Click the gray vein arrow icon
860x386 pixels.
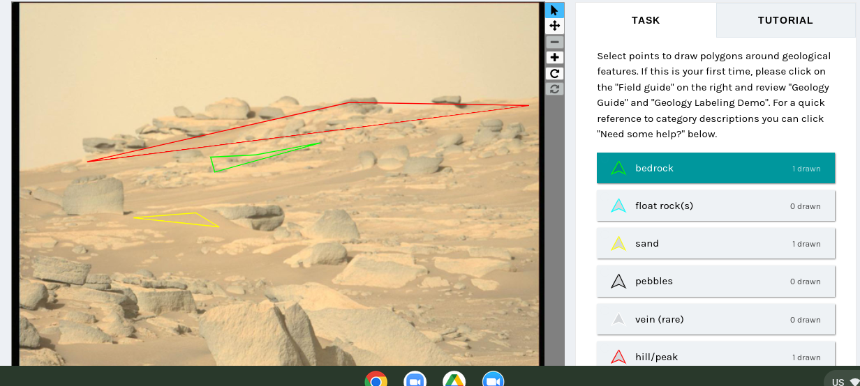pos(618,319)
